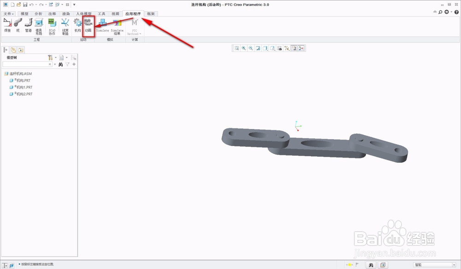Switch to folder browser navigator tab
This screenshot has height=269, width=461.
13,50
